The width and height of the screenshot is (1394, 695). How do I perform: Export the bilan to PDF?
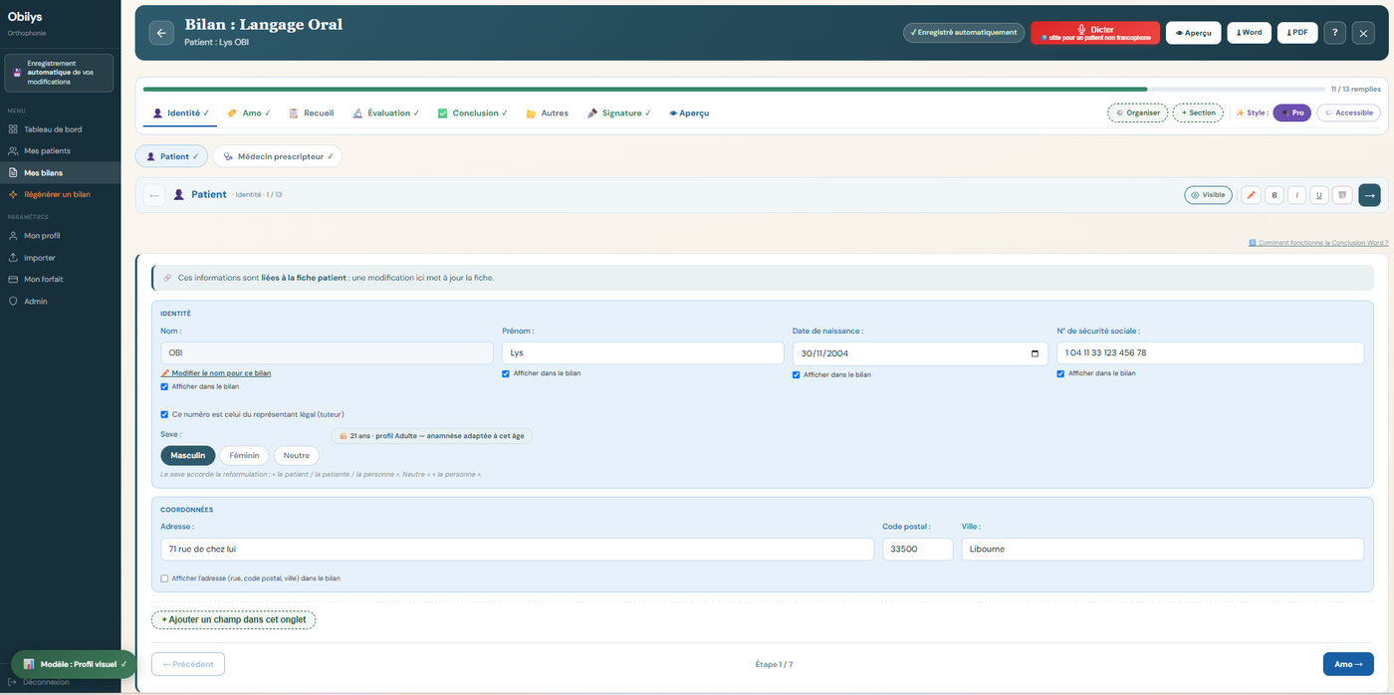pyautogui.click(x=1297, y=33)
